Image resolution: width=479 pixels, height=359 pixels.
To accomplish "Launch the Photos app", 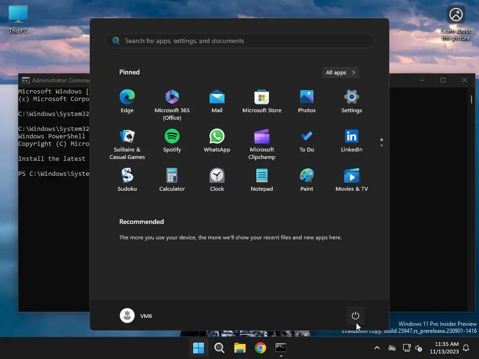I will [307, 101].
